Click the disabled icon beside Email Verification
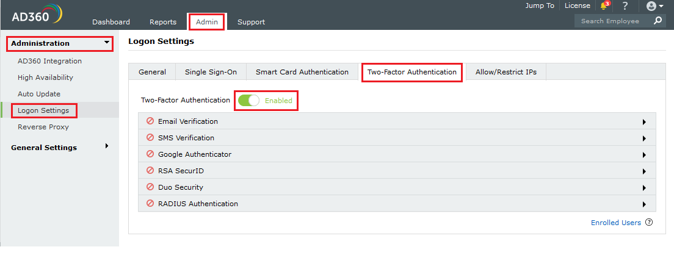 click(x=150, y=121)
